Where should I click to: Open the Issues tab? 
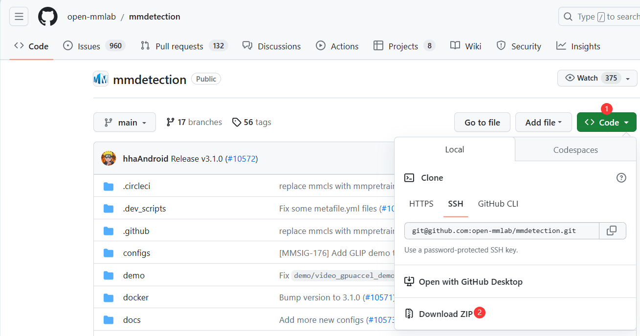(x=94, y=46)
